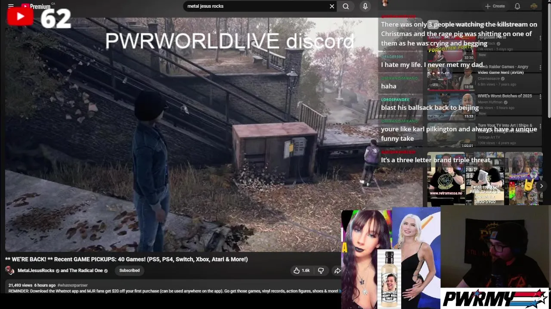Click the Vintage Art TV channel name

click(489, 137)
